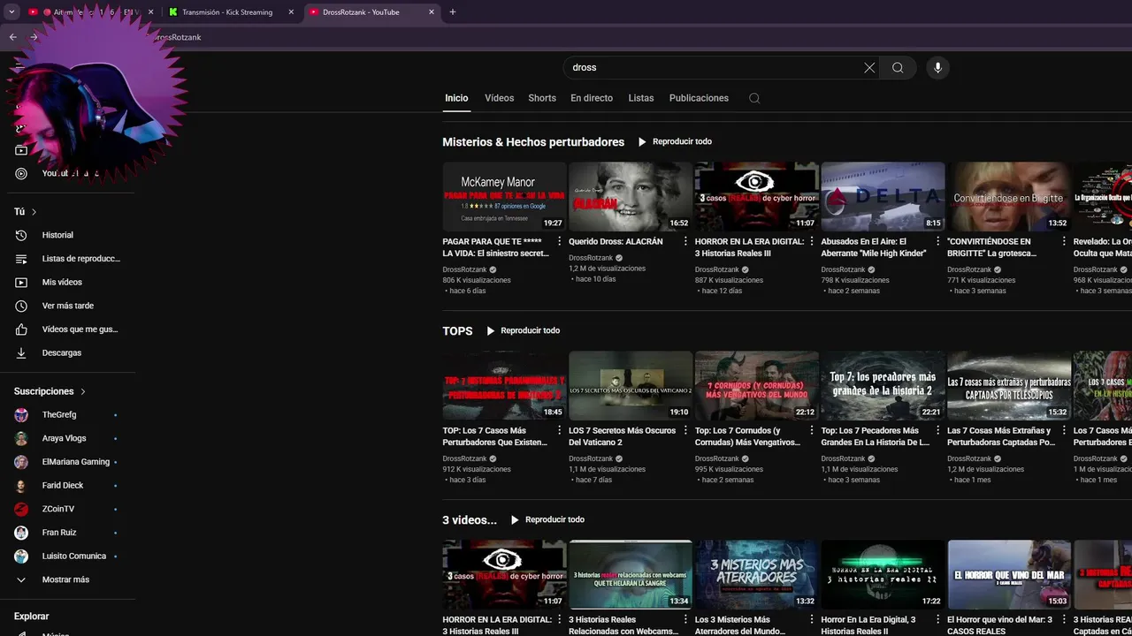Viewport: 1132px width, 636px height.
Task: Clear the search box with the X icon
Action: point(869,67)
